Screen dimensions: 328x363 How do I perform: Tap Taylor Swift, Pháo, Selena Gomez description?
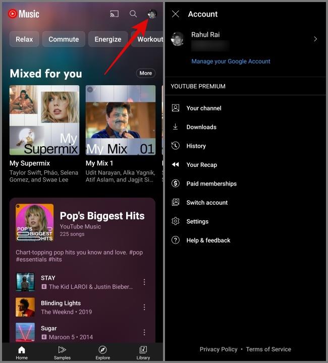pos(44,176)
